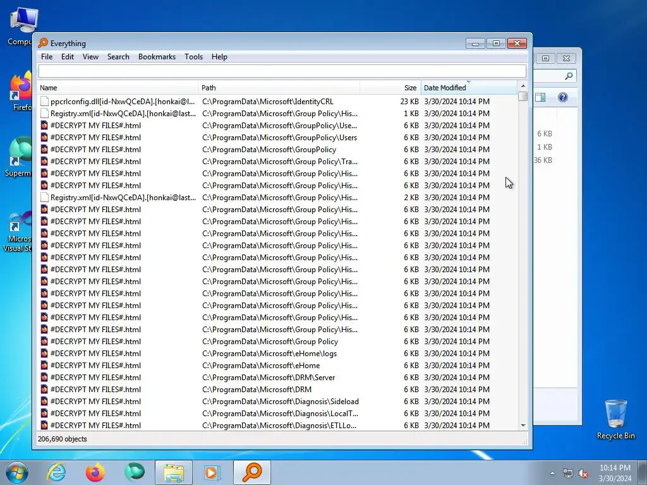
Task: Click the Everything search input field
Action: pyautogui.click(x=282, y=71)
